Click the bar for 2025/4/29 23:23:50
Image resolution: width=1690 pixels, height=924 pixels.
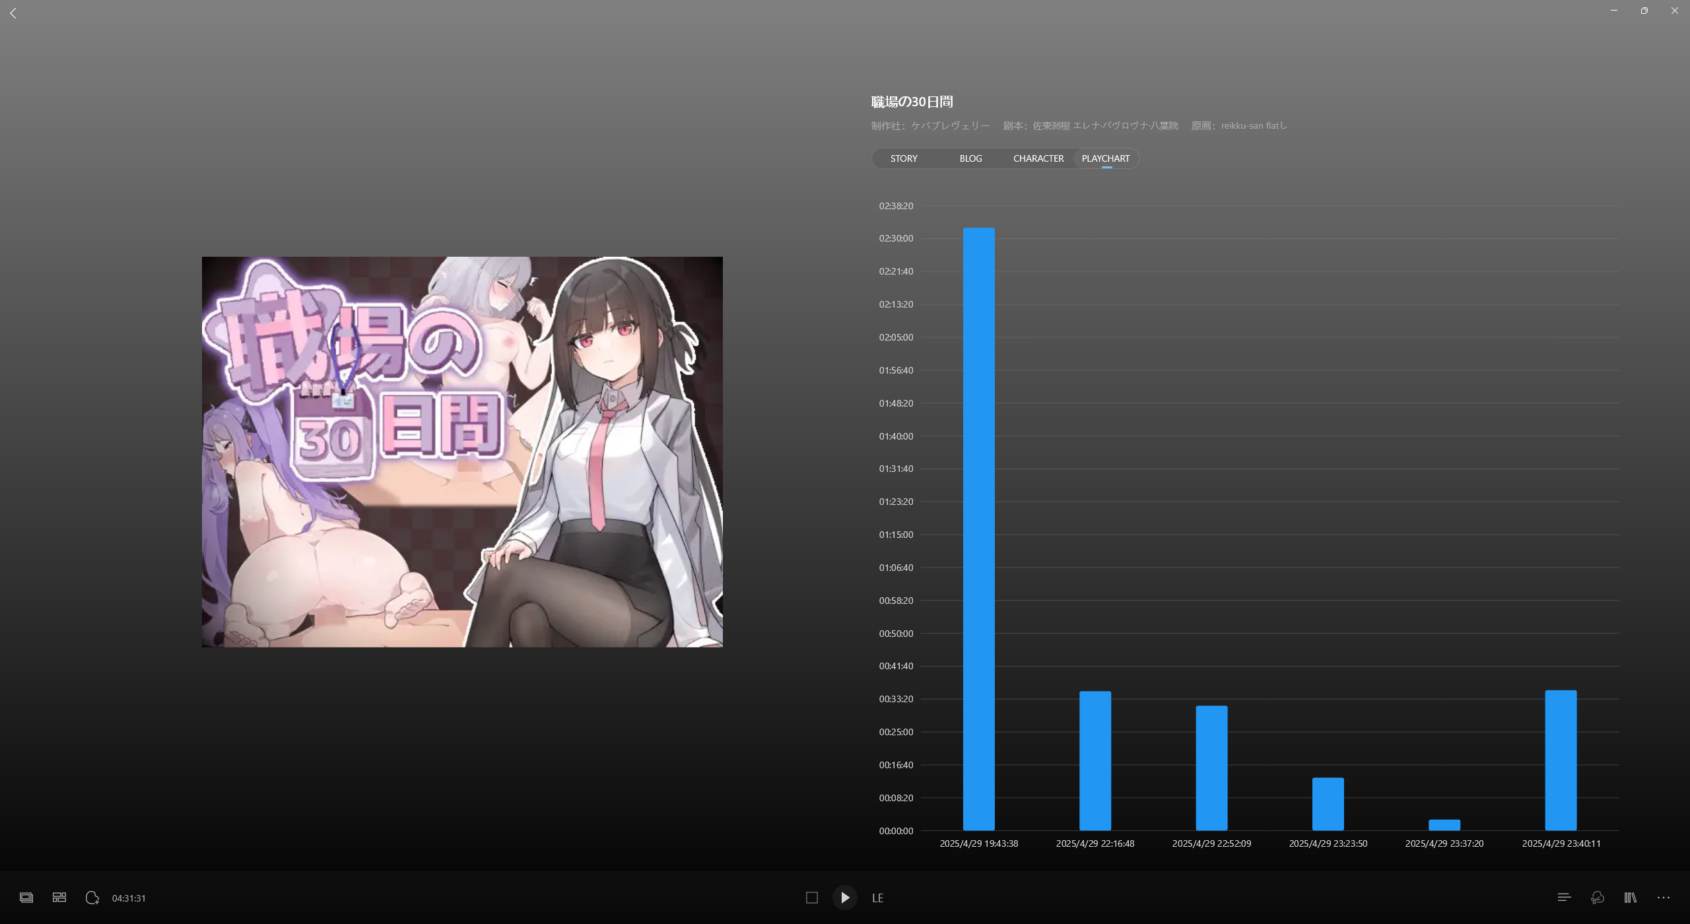point(1328,804)
